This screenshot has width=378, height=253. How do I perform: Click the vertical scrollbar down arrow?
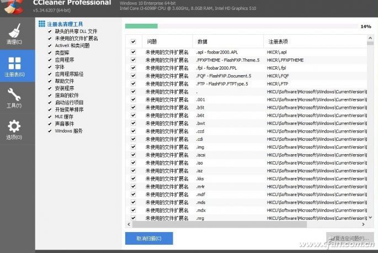pyautogui.click(x=370, y=218)
